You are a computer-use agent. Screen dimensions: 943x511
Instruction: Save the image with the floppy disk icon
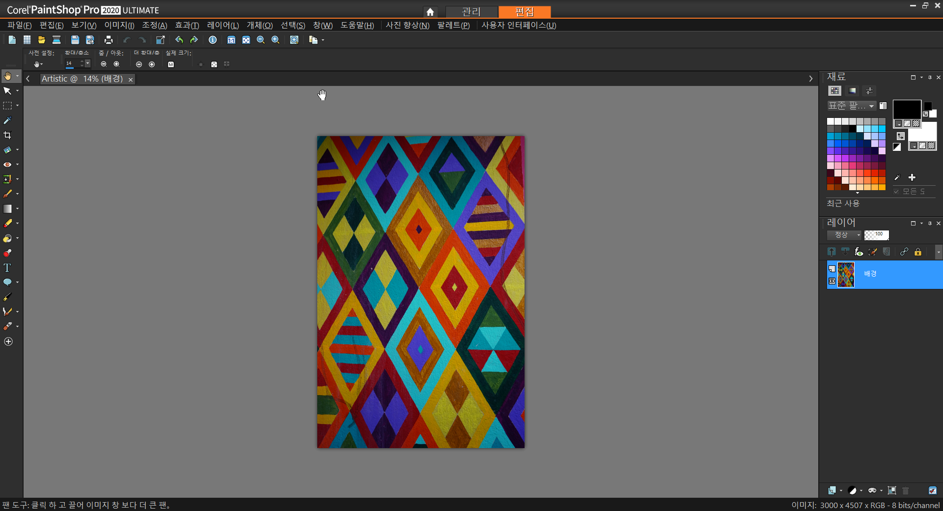click(75, 40)
